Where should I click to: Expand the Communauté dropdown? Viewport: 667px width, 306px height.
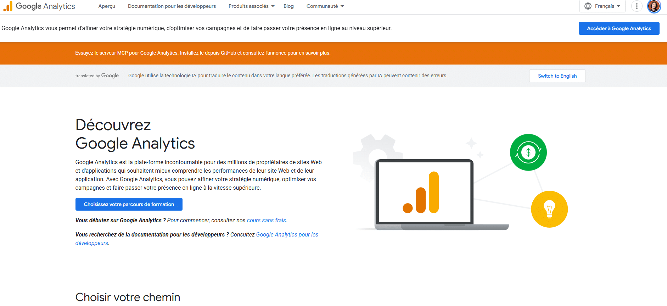(x=325, y=6)
